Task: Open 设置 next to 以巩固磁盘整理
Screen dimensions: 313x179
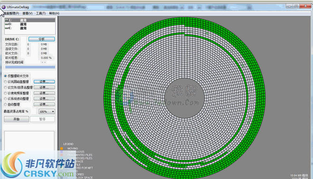Action: point(44,81)
